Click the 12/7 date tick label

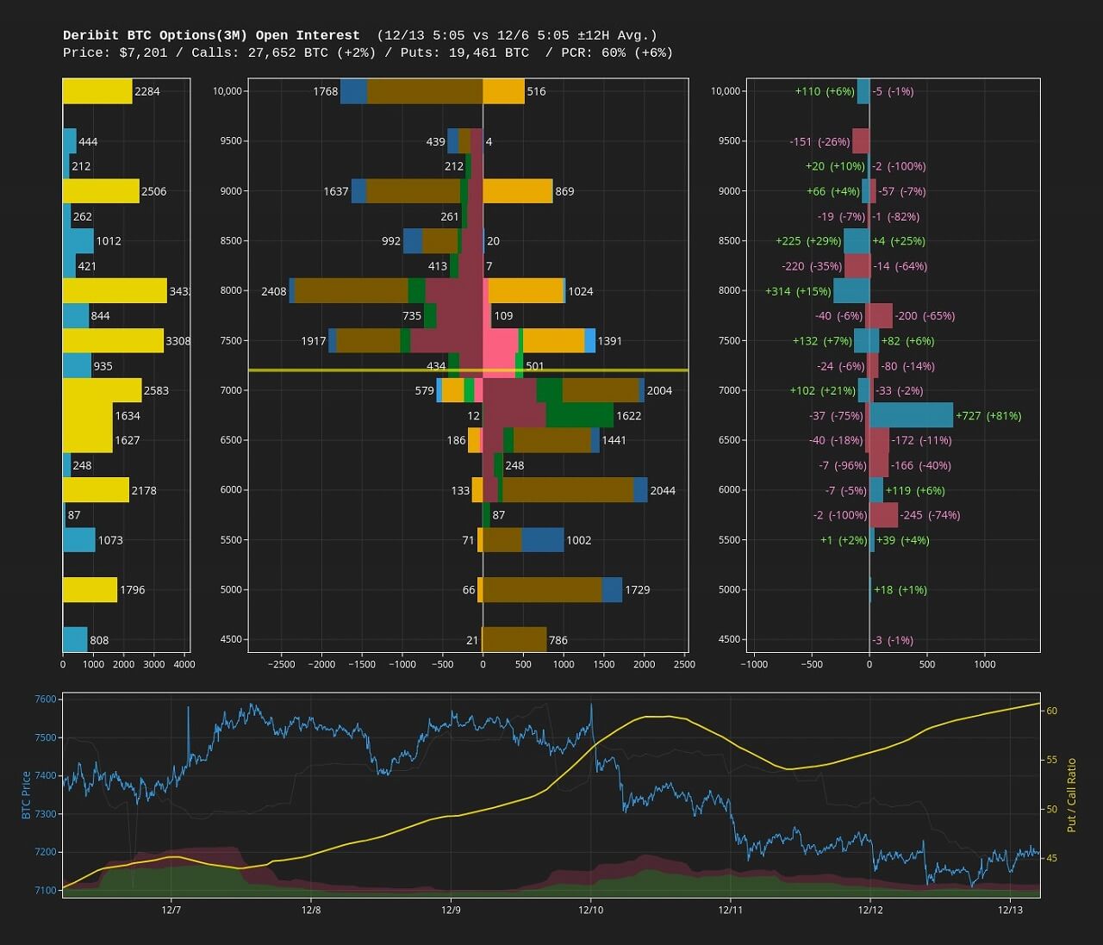tap(171, 910)
